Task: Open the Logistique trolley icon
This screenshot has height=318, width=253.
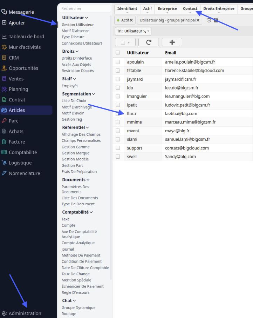Action: (4, 163)
